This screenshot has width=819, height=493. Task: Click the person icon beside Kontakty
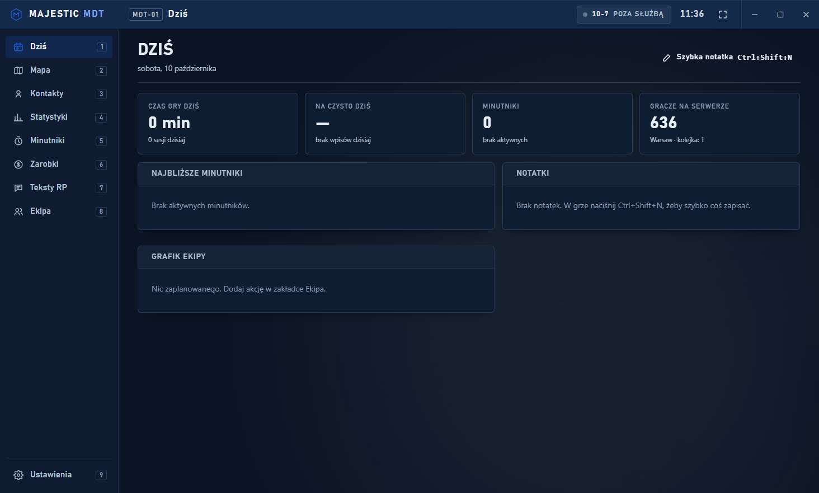tap(18, 94)
